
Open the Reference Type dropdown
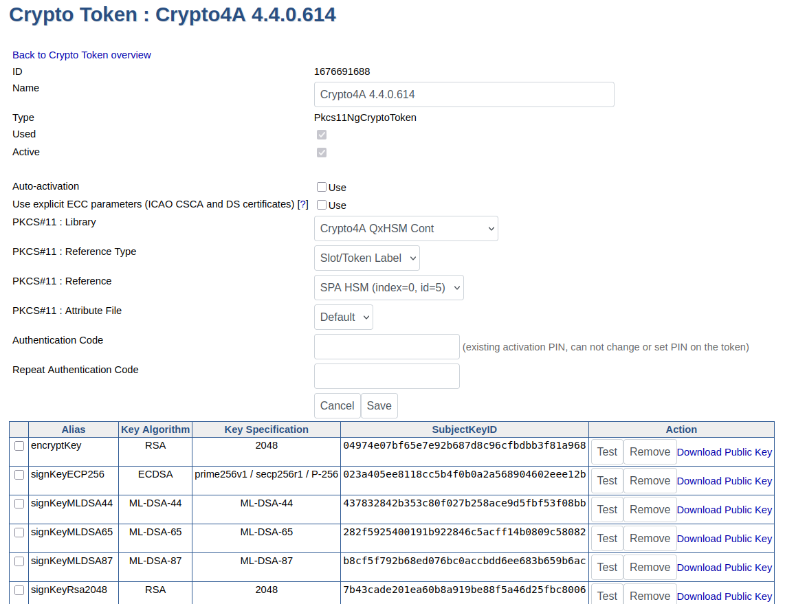point(366,258)
